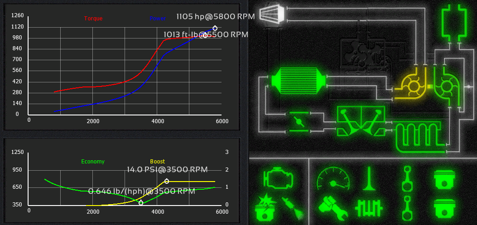Click the upper piston icon
This screenshot has width=477, height=225.
445,180
